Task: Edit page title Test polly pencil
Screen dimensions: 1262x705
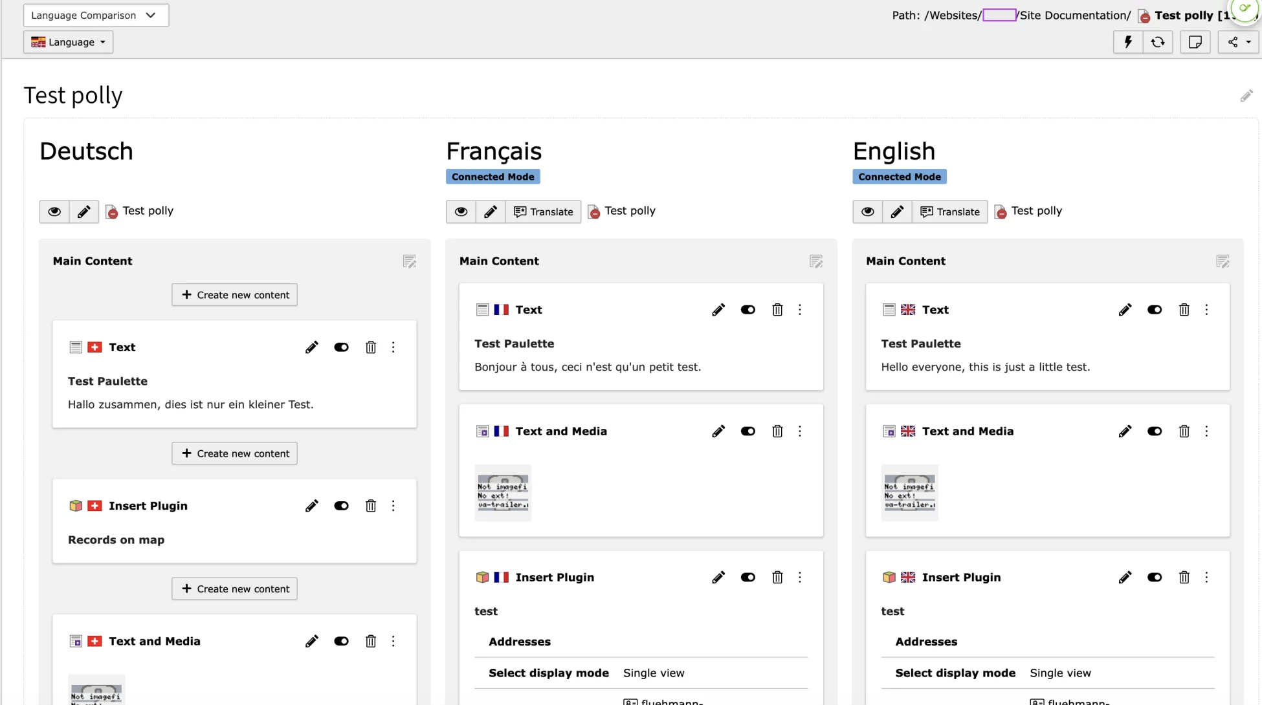Action: click(1246, 96)
